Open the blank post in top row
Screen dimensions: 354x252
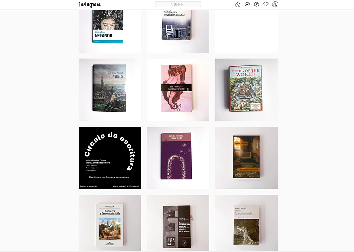click(247, 31)
